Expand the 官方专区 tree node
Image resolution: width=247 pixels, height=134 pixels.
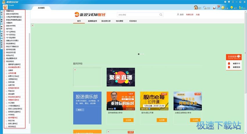(5, 29)
